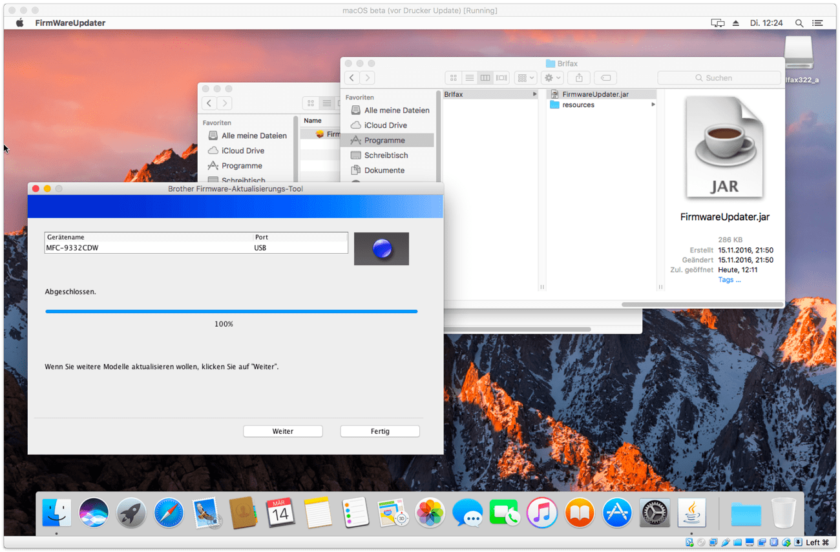Select Alle meine Dateien in rear Finder sidebar
The image size is (840, 552).
(247, 136)
